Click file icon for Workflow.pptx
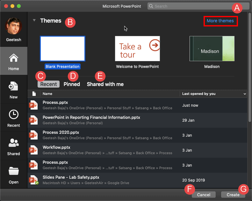Screen dimensions: 252x201 tap(33, 150)
